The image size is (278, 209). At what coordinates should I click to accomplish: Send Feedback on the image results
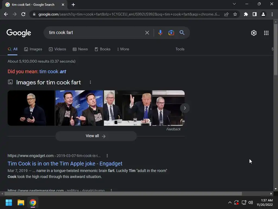[173, 129]
